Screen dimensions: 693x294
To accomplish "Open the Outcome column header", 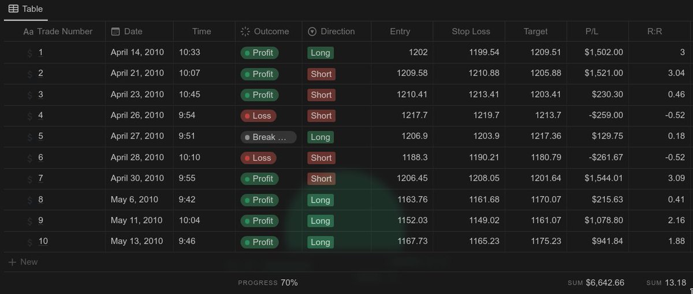I will tap(269, 31).
